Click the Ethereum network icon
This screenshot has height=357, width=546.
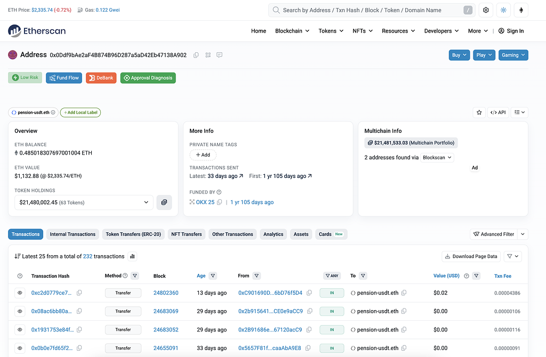pyautogui.click(x=521, y=10)
